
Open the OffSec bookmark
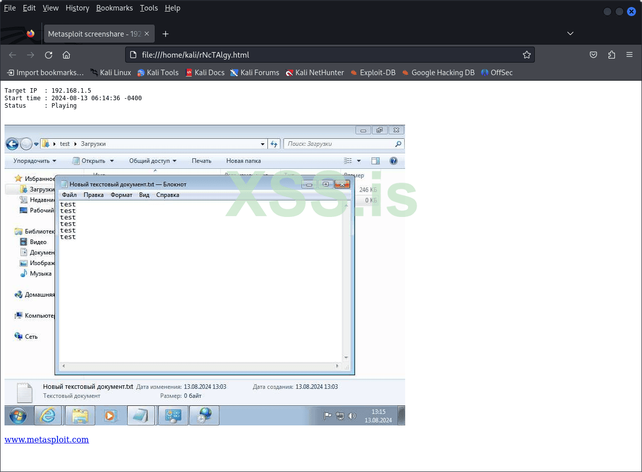[497, 73]
